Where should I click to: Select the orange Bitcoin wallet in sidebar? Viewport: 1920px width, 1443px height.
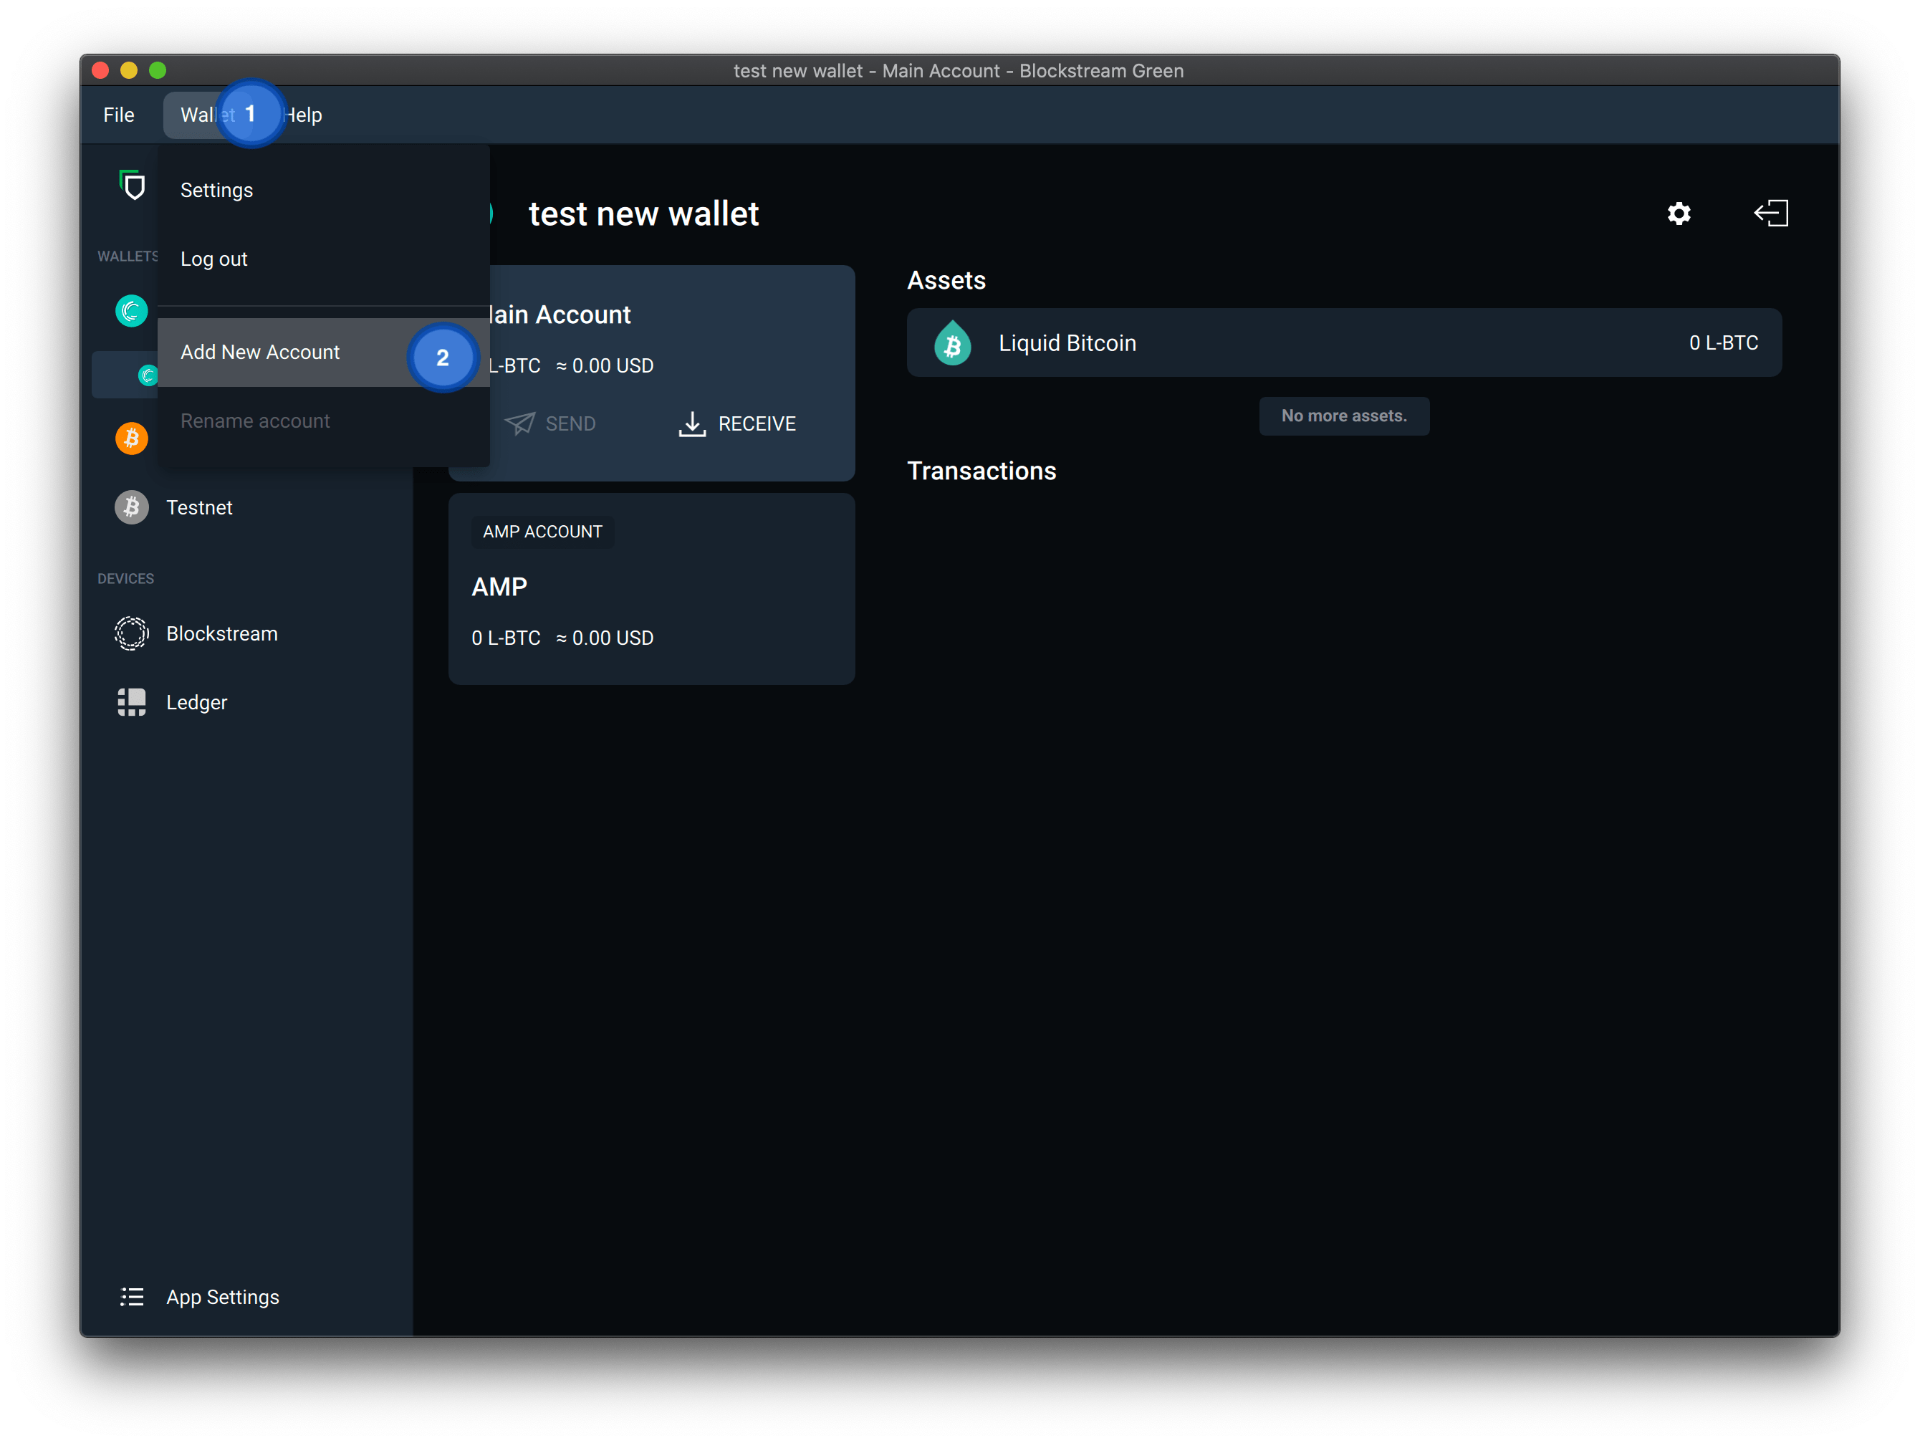[x=132, y=438]
